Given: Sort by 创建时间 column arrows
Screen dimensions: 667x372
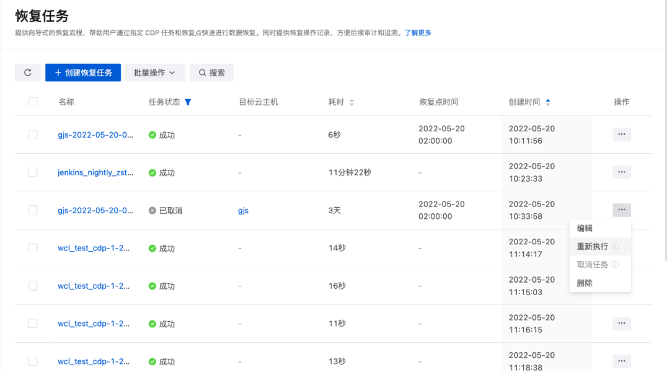Looking at the screenshot, I should pyautogui.click(x=548, y=102).
